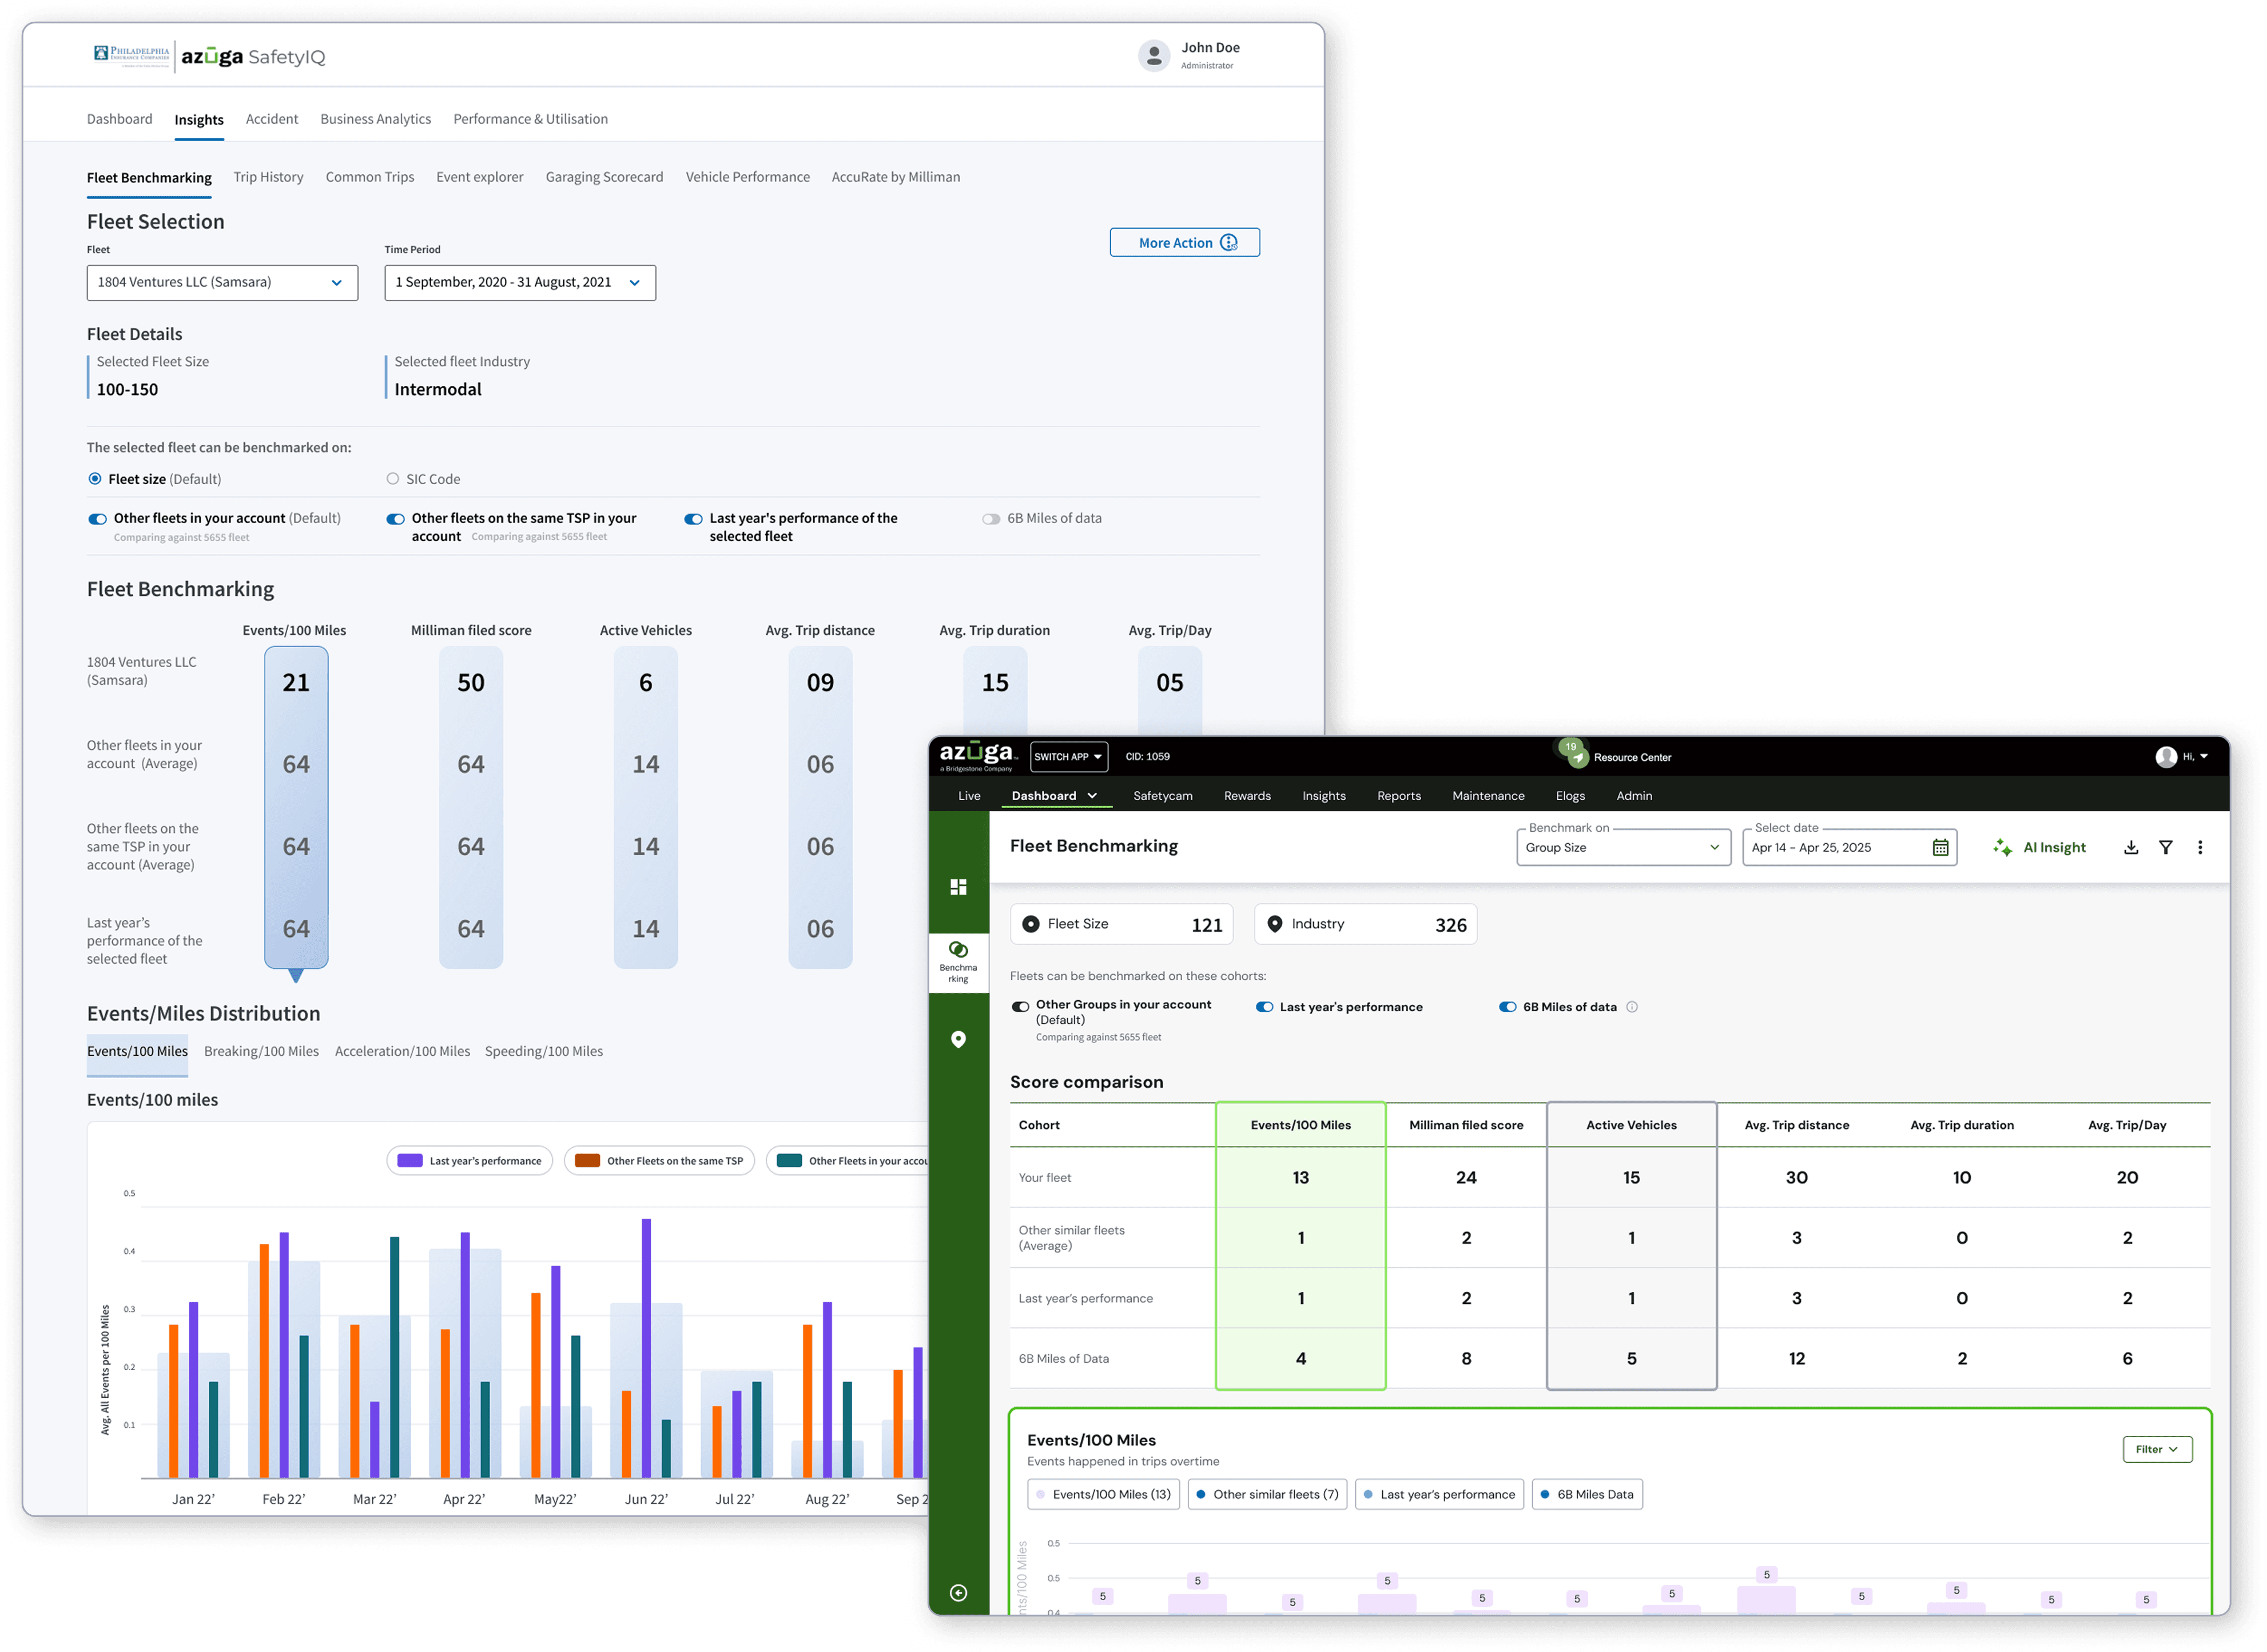Collapse sidebar with the bottom arrow icon
The width and height of the screenshot is (2267, 1652).
pos(958,1593)
